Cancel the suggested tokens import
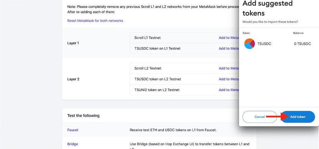 [x=260, y=117]
